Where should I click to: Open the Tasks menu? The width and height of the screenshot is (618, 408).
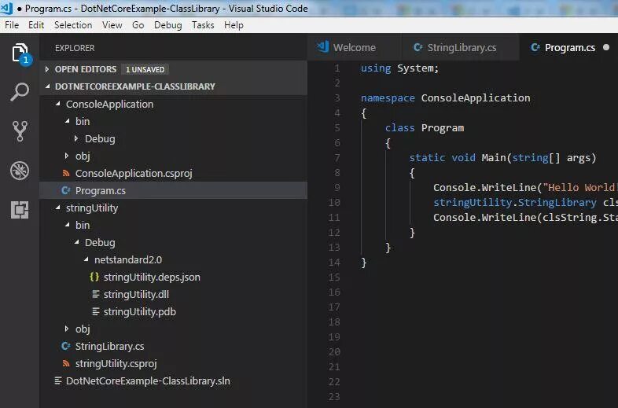pos(203,25)
